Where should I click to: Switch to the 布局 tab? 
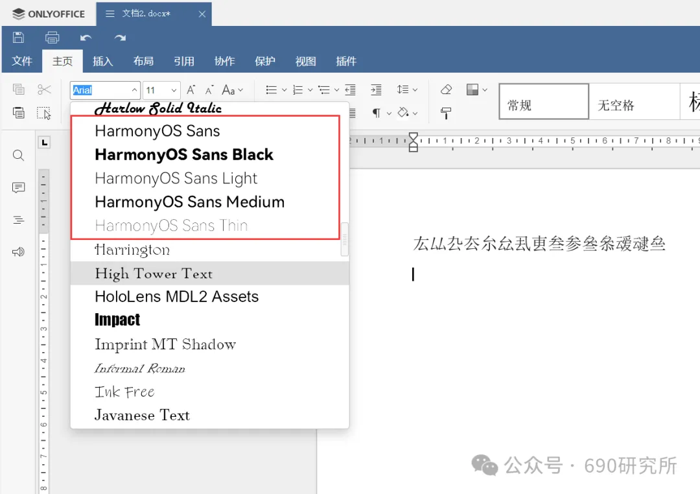tap(143, 61)
